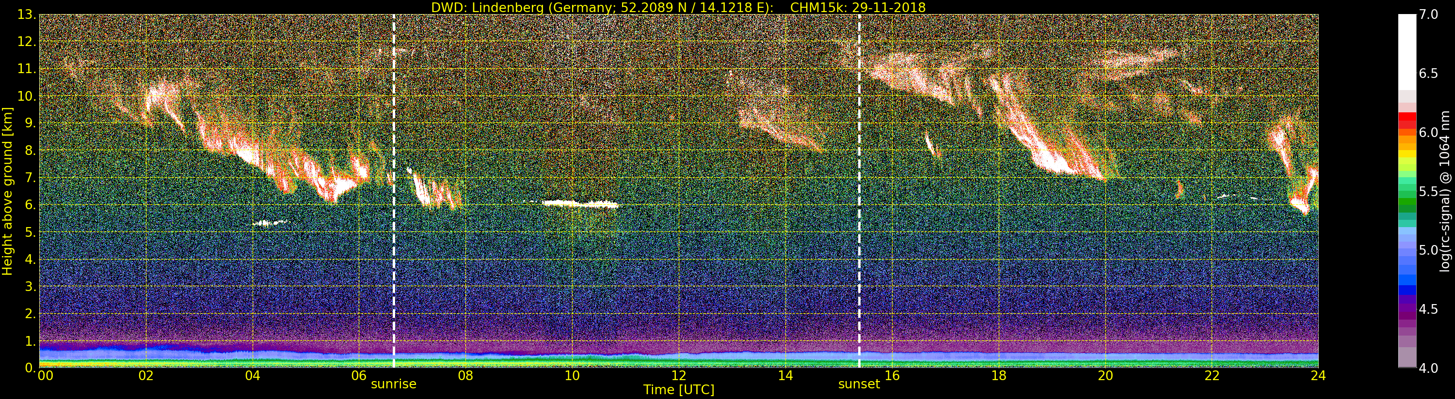
Task: Click the '6.0' colorbar tick label
Action: [1428, 133]
